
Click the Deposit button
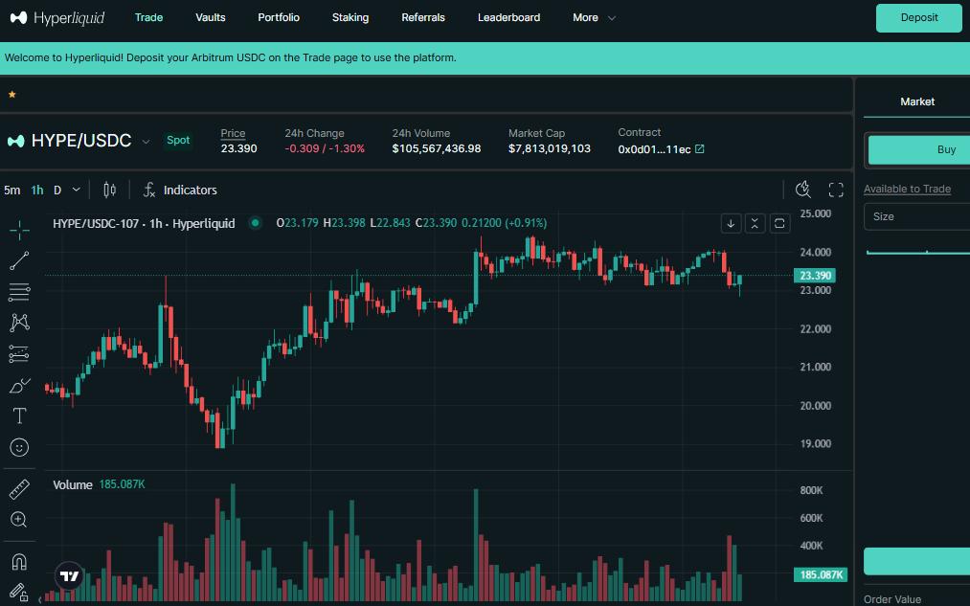tap(918, 17)
